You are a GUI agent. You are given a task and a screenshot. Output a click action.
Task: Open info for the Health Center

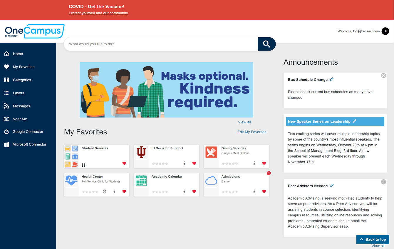114,191
